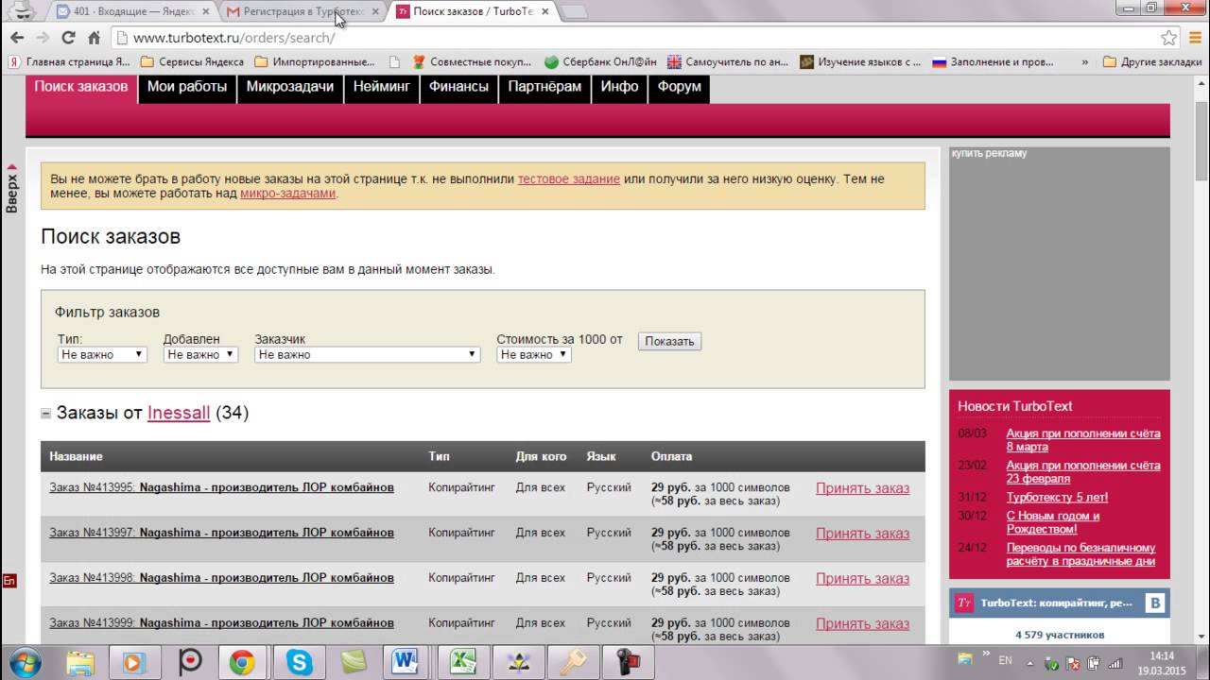The height and width of the screenshot is (680, 1210).
Task: Open the Inessall customer profile link
Action: [179, 413]
